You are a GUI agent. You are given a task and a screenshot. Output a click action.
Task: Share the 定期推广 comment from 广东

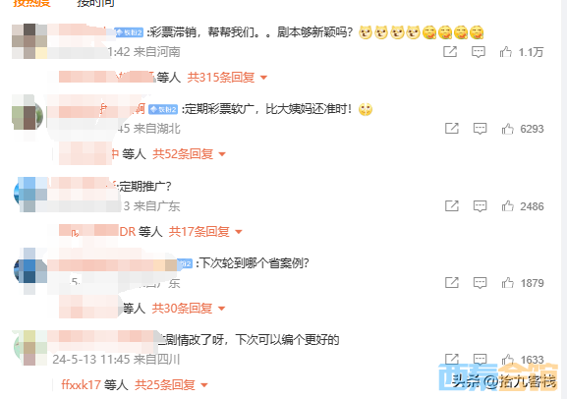click(452, 205)
